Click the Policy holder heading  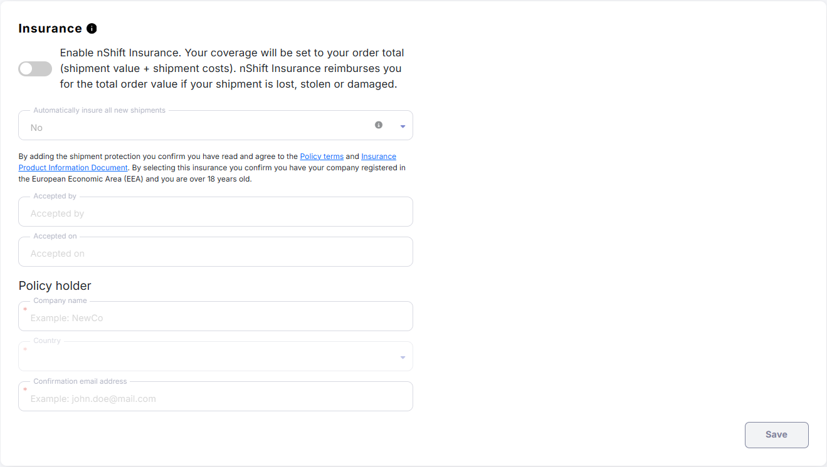click(x=55, y=286)
